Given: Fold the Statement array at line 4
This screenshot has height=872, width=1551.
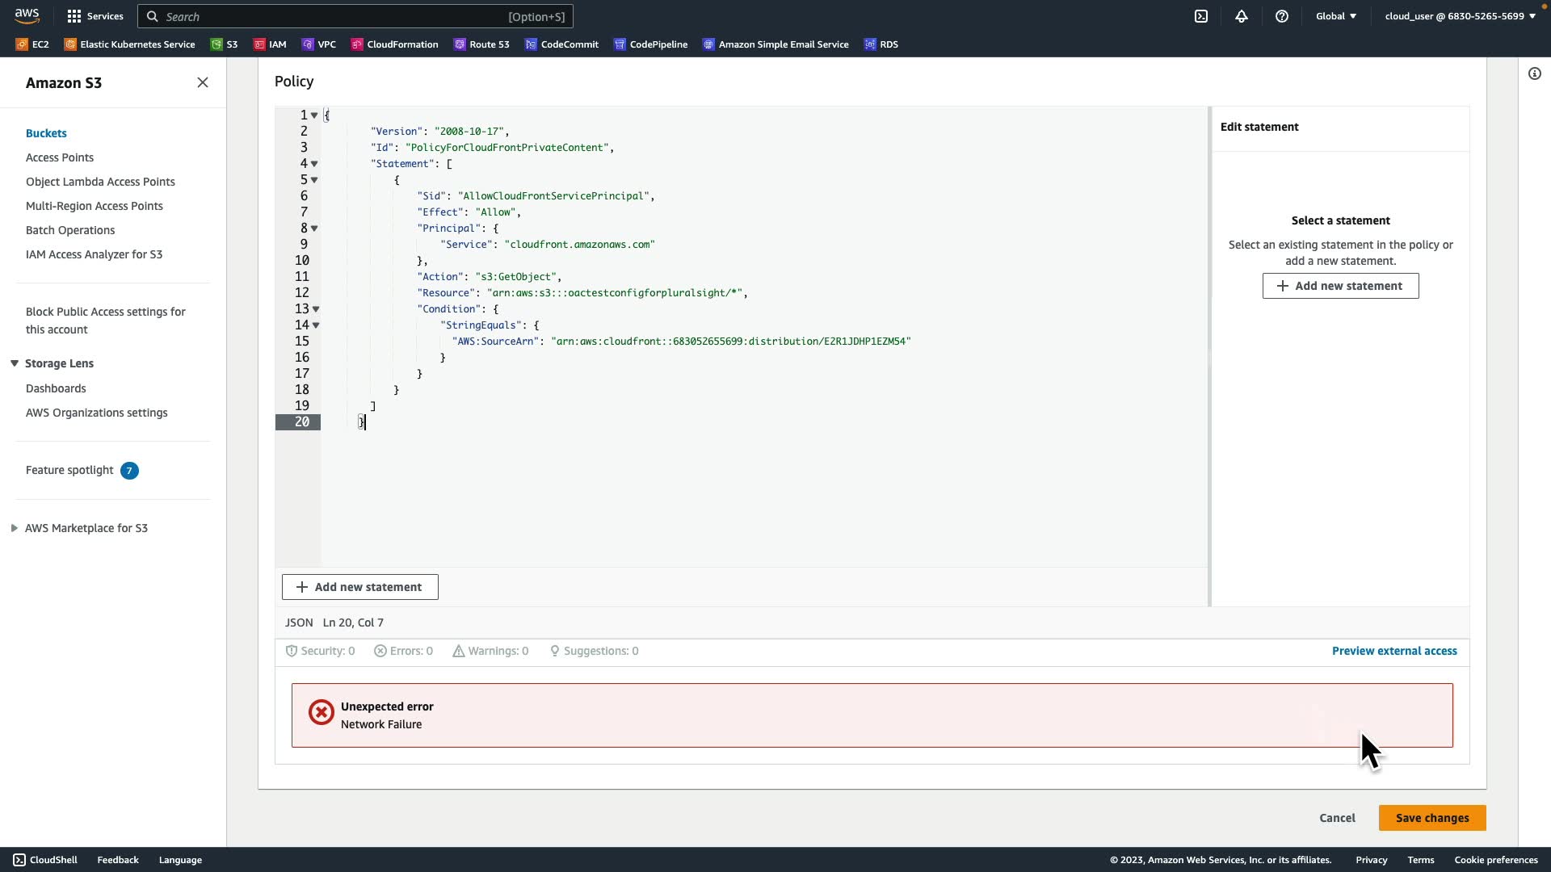Looking at the screenshot, I should tap(315, 164).
